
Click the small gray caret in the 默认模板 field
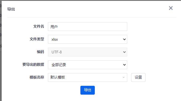124,77
